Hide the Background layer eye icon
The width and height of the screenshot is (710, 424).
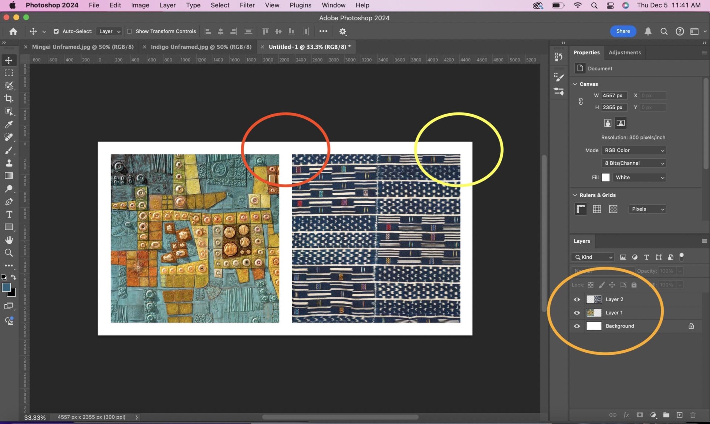(577, 326)
